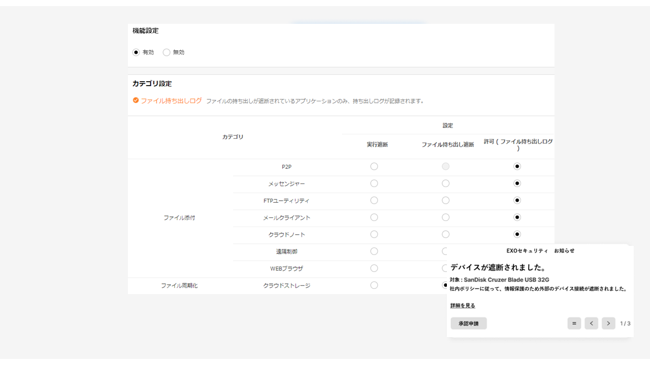Image resolution: width=650 pixels, height=365 pixels.
Task: Open the notification list with the = icon
Action: [574, 323]
